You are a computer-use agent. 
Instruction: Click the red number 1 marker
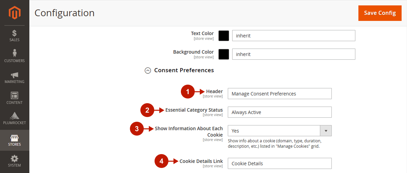point(188,91)
